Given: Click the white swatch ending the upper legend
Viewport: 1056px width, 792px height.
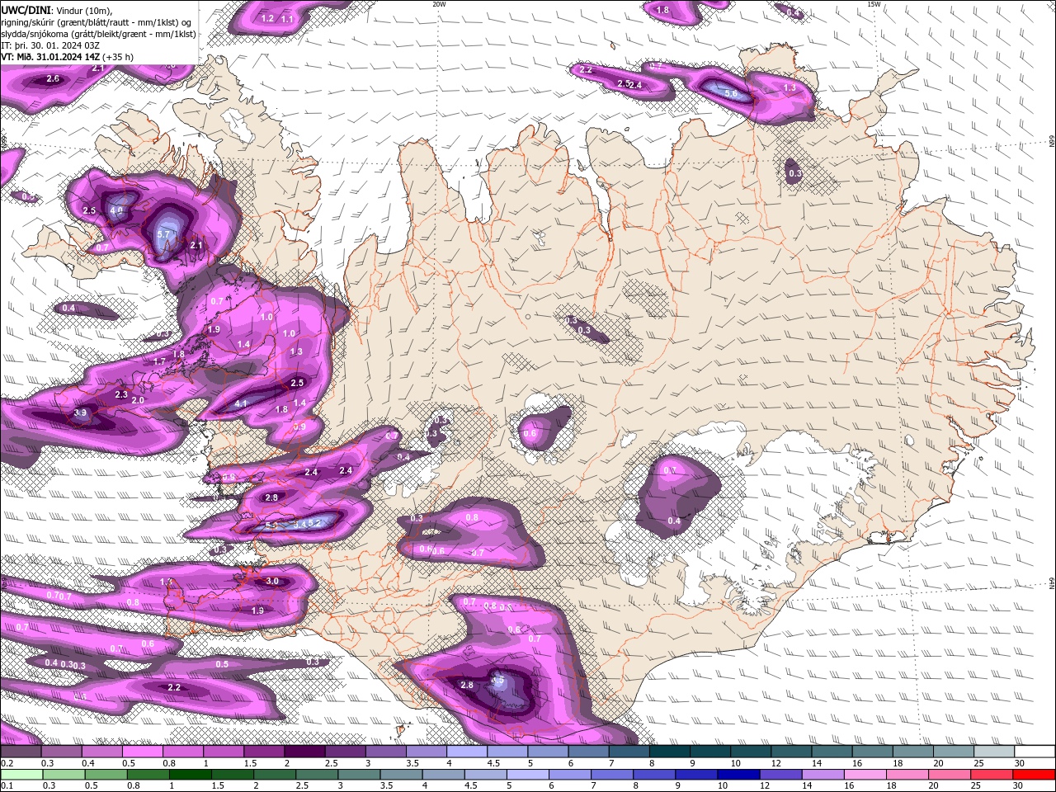Looking at the screenshot, I should [1035, 752].
